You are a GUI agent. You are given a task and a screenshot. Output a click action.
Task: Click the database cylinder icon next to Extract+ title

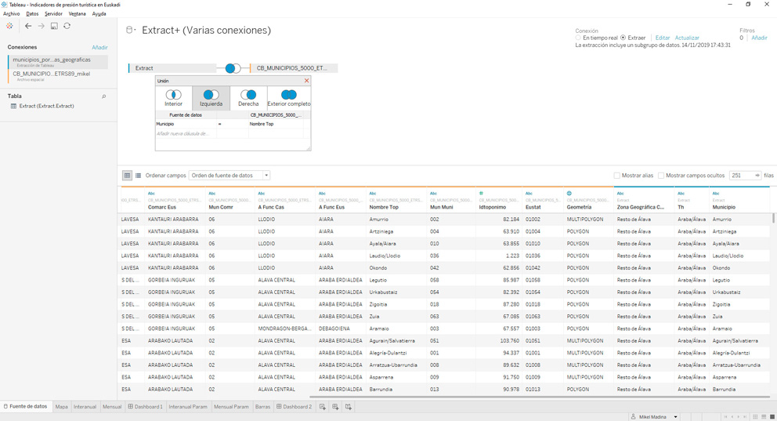128,30
